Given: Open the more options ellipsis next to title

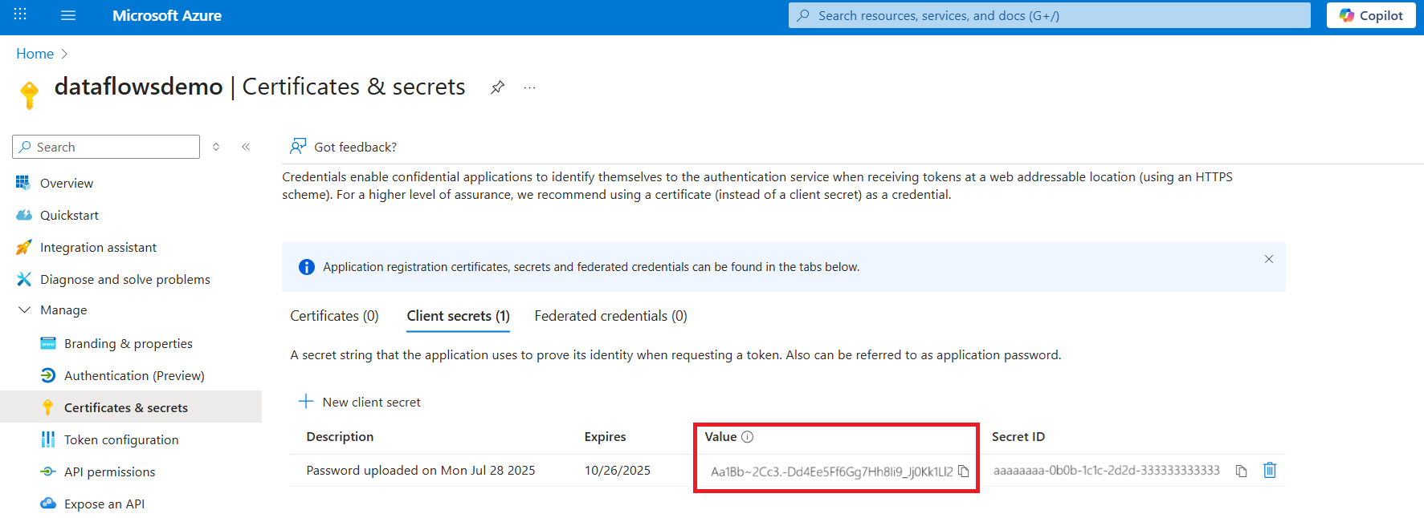Looking at the screenshot, I should tap(529, 87).
